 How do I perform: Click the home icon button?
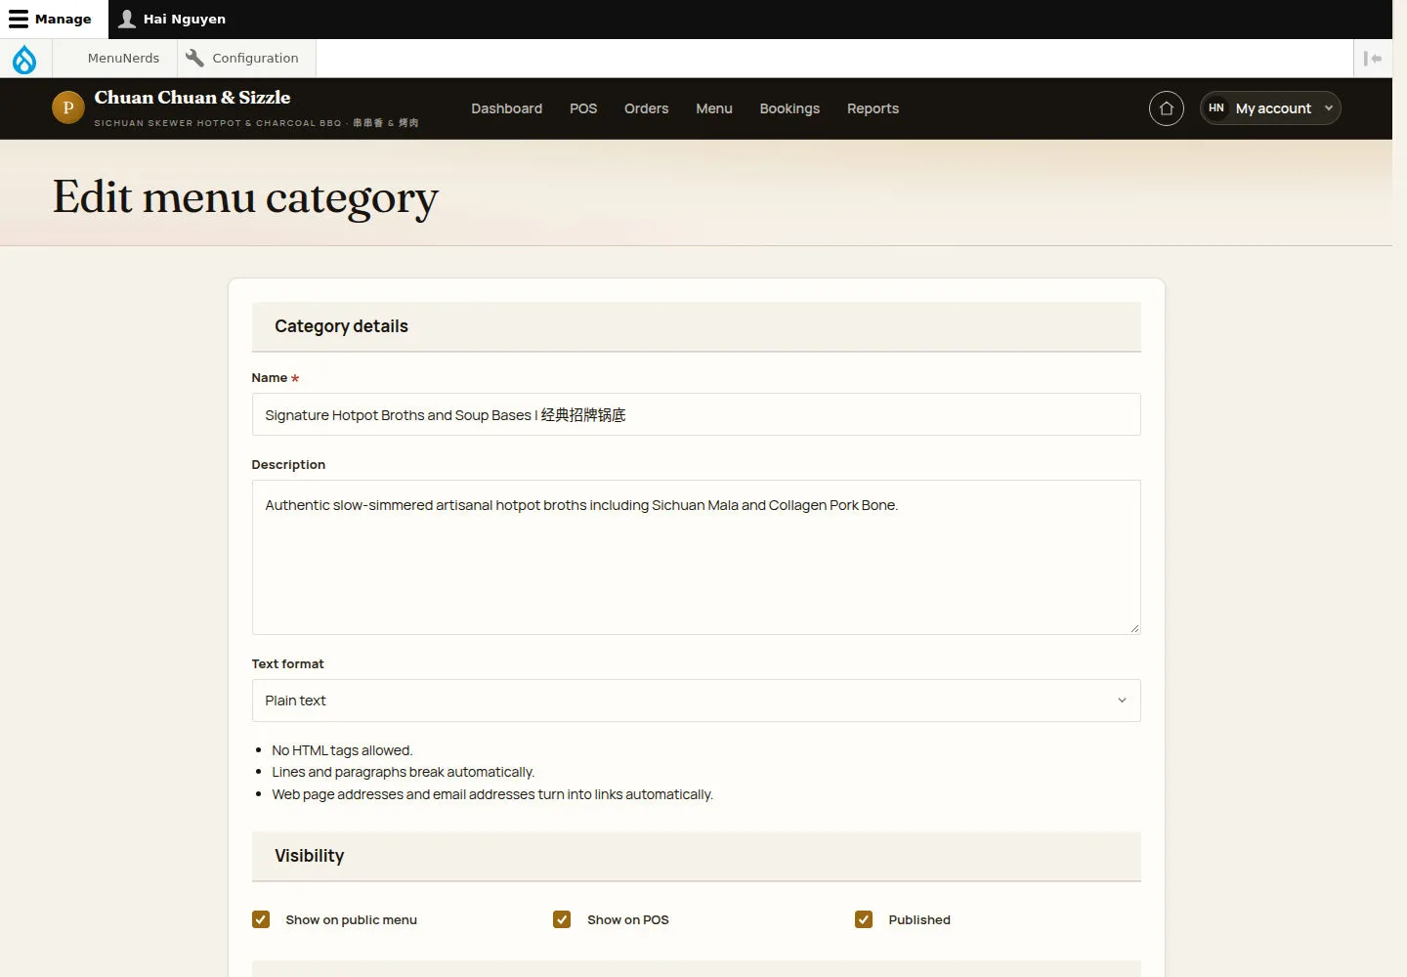click(x=1167, y=108)
